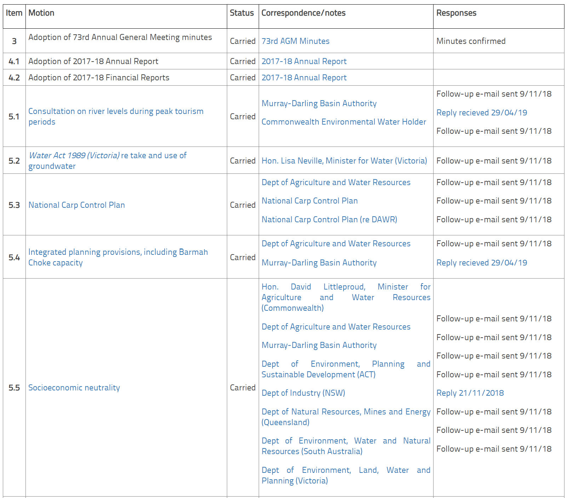Screen dimensions: 568x498
Task: Open Dept of Agriculture link in row 5.4
Action: pyautogui.click(x=336, y=244)
